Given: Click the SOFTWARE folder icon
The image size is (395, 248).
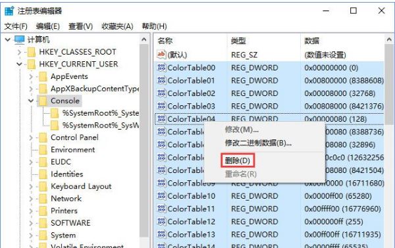Looking at the screenshot, I should point(43,223).
